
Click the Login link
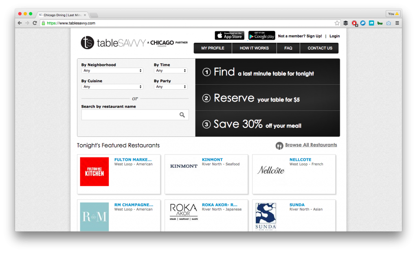(335, 36)
